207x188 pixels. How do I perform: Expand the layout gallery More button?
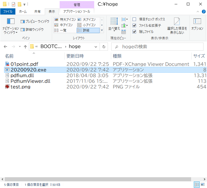click(102, 30)
